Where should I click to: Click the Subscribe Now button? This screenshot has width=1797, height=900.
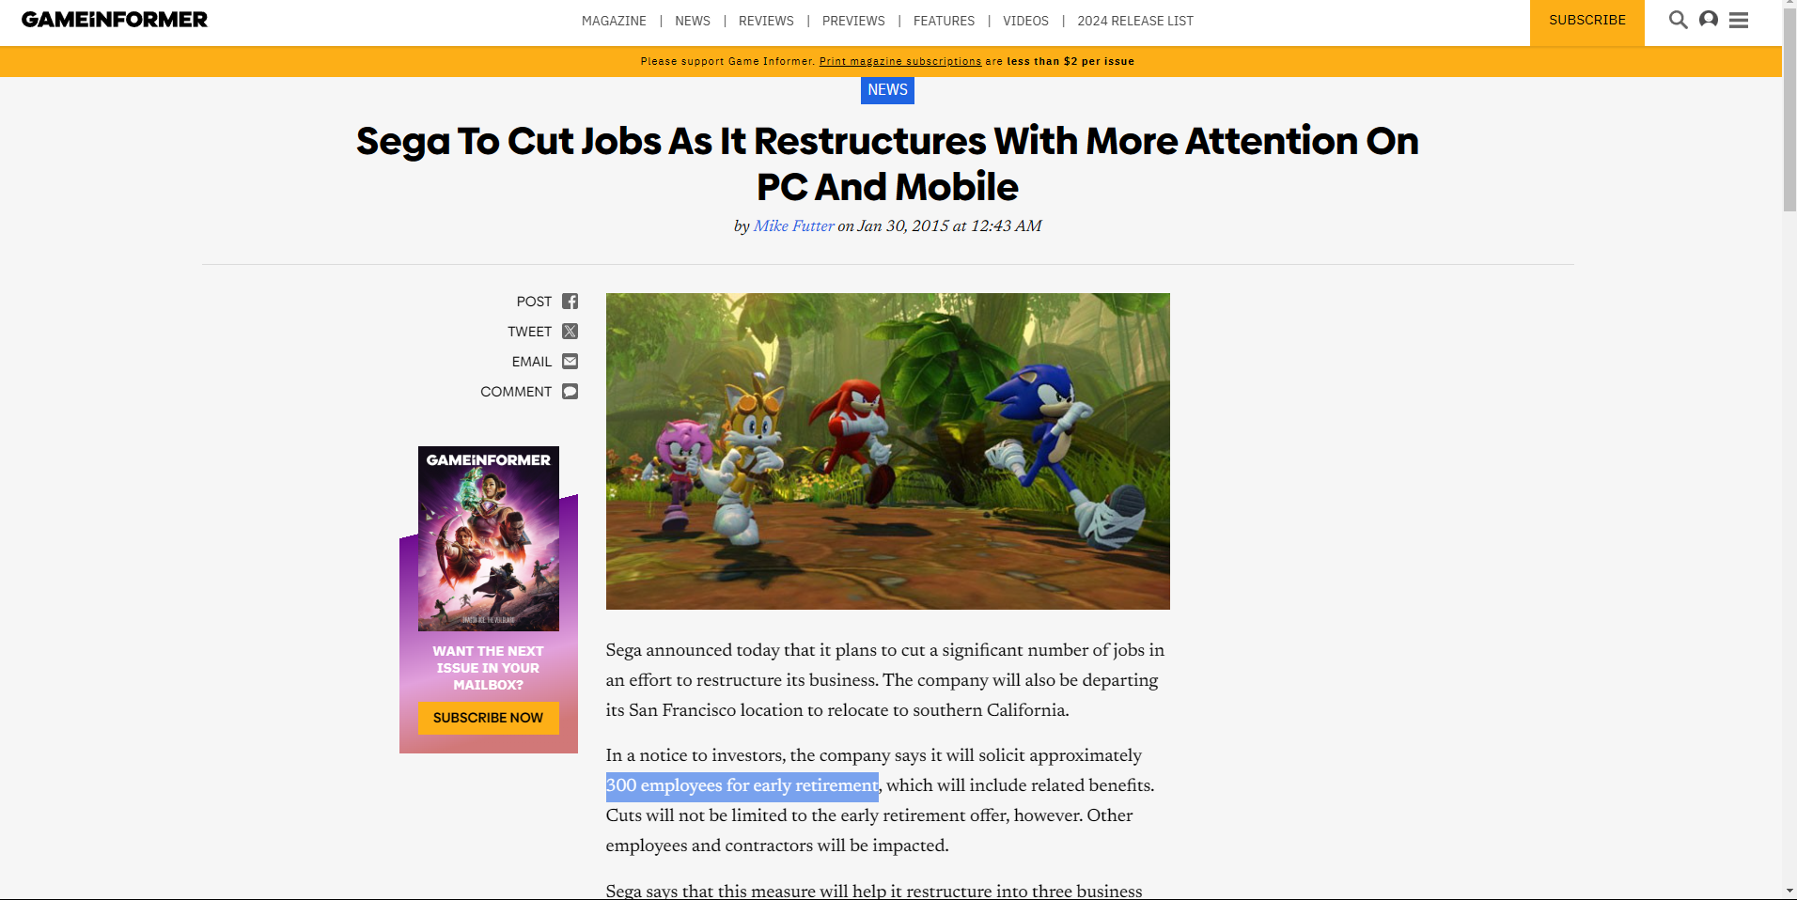coord(489,718)
